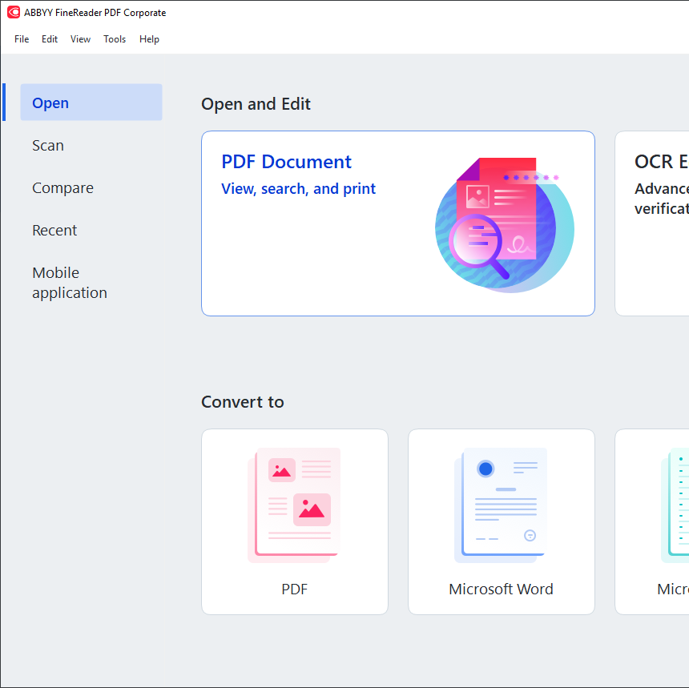
Task: Click the blue Microsoft Word document icon
Action: (501, 505)
